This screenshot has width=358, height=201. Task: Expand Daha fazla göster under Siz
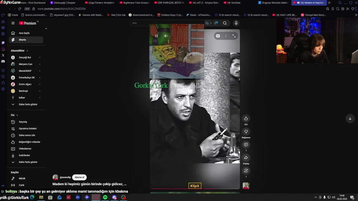[27, 162]
